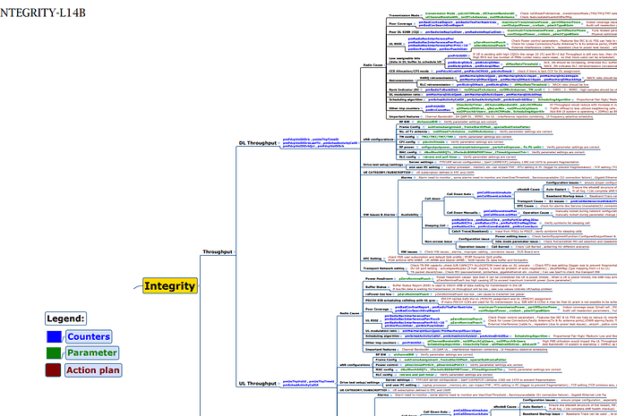The image size is (617, 416).
Task: Click the blue counters beside DL Throughput
Action: [x=320, y=143]
